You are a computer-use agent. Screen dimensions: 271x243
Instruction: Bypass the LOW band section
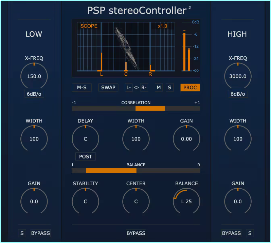[40, 233]
